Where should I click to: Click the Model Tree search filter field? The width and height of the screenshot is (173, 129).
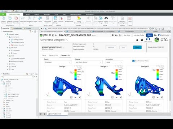tap(18, 77)
